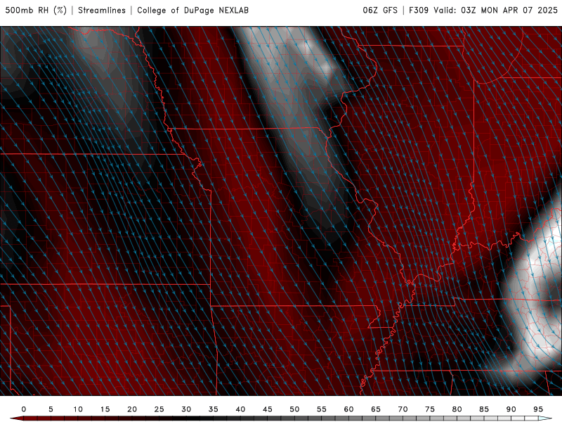The height and width of the screenshot is (422, 562).
Task: Click the colorbar label '25'
Action: [159, 409]
